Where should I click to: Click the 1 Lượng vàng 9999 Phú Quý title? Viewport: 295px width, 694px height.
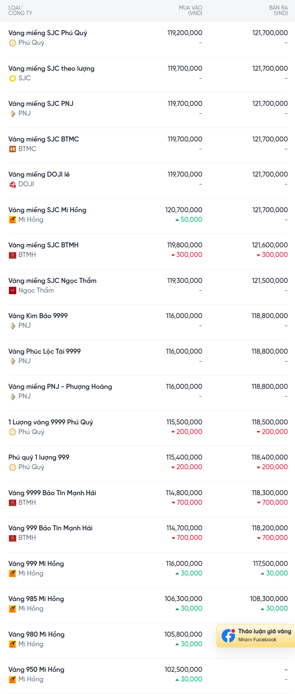[x=51, y=422]
